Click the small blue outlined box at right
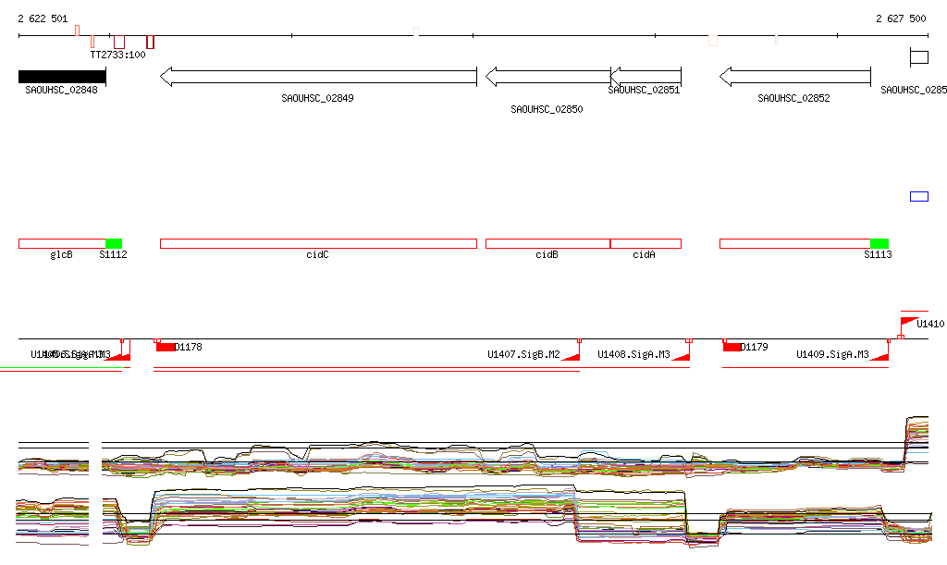947x565 pixels. pyautogui.click(x=919, y=196)
